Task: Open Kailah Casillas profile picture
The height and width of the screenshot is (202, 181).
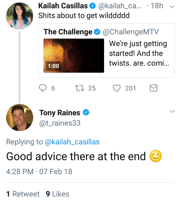Action: pyautogui.click(x=20, y=16)
